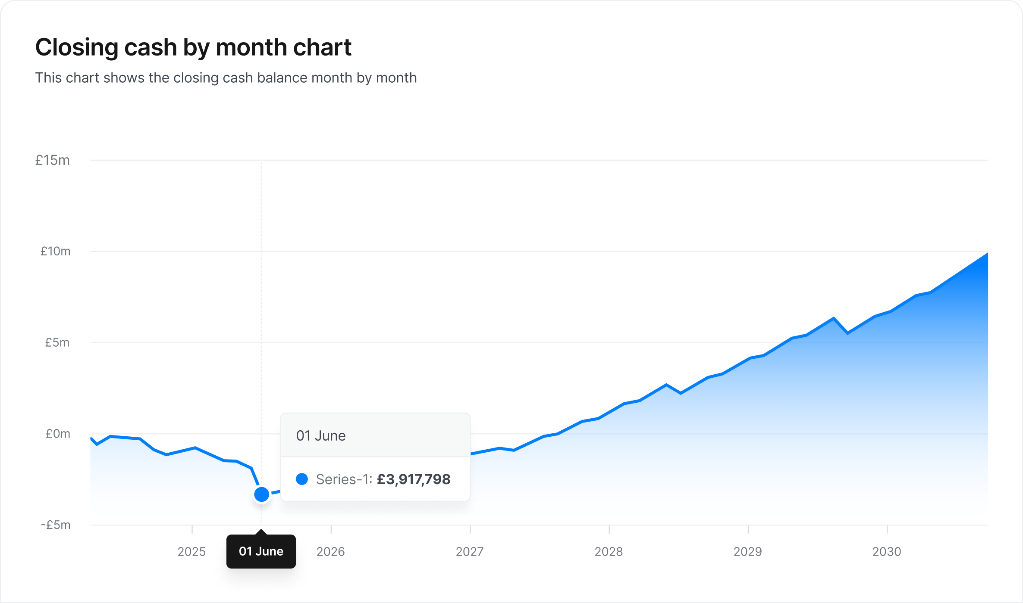Click the £0m y-axis label
1023x603 pixels.
click(58, 434)
